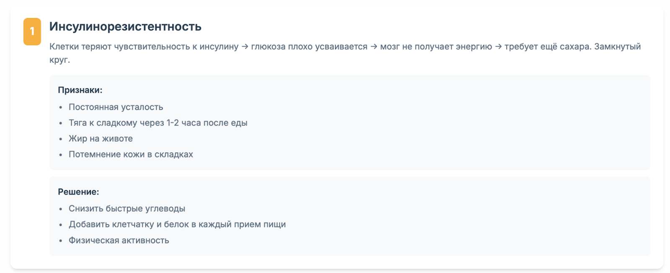The width and height of the screenshot is (670, 273).
Task: Click the Решение: section label
Action: pos(78,192)
